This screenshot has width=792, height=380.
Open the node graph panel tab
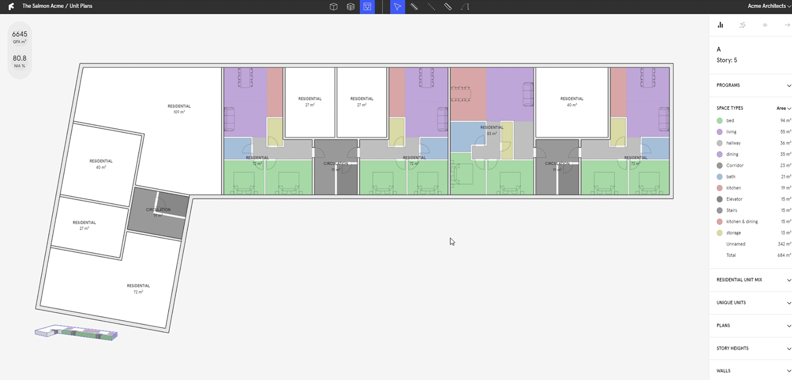[x=742, y=25]
